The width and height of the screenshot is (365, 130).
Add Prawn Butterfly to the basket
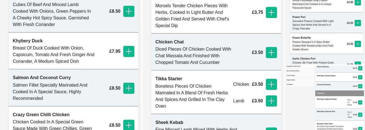click(x=358, y=44)
